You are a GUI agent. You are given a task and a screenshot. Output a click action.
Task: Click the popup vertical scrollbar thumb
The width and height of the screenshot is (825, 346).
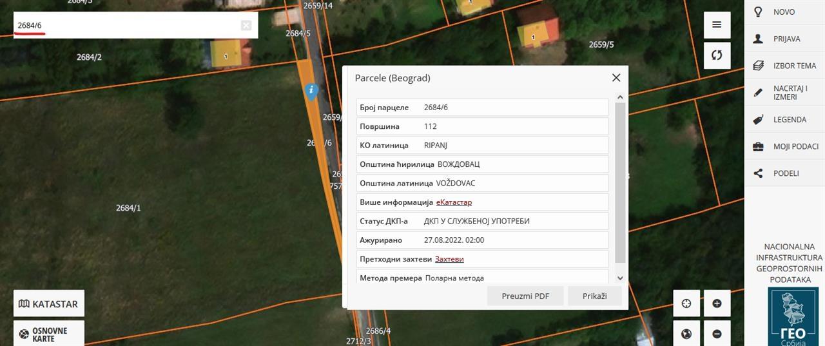point(620,182)
